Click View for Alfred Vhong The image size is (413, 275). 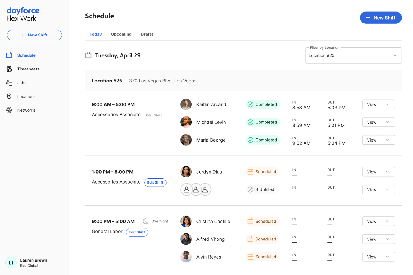372,239
